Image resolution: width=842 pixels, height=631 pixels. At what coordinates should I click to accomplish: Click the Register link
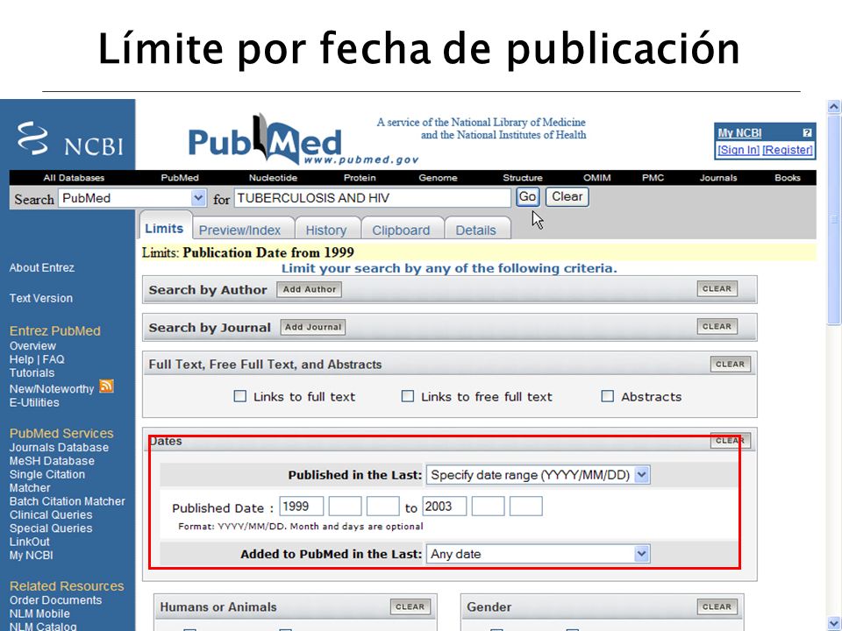click(x=788, y=150)
